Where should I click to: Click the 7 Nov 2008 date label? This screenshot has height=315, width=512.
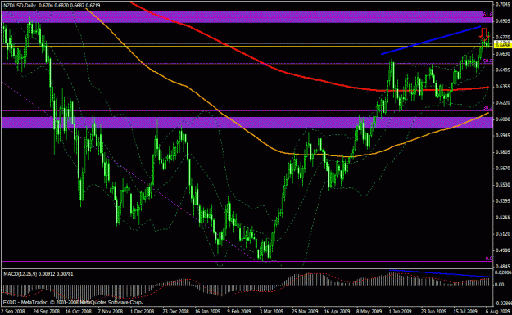[x=111, y=311]
